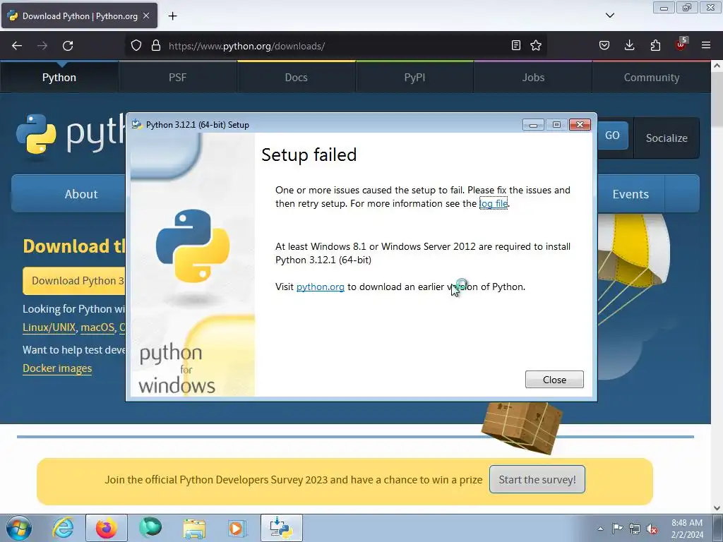
Task: Open the media player taskbar icon
Action: point(237,528)
